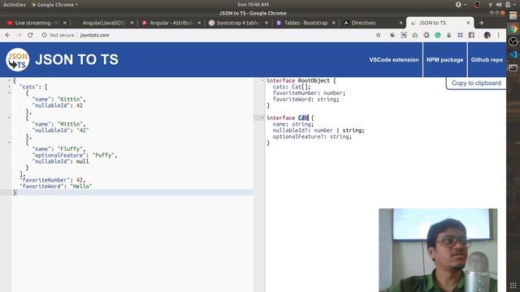The height and width of the screenshot is (292, 520).
Task: Open OBS Studio from the dock
Action: pyautogui.click(x=513, y=41)
